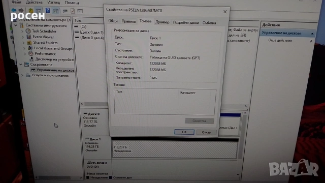Click the Performance icon
Image resolution: width=325 pixels, height=183 pixels.
[31, 53]
